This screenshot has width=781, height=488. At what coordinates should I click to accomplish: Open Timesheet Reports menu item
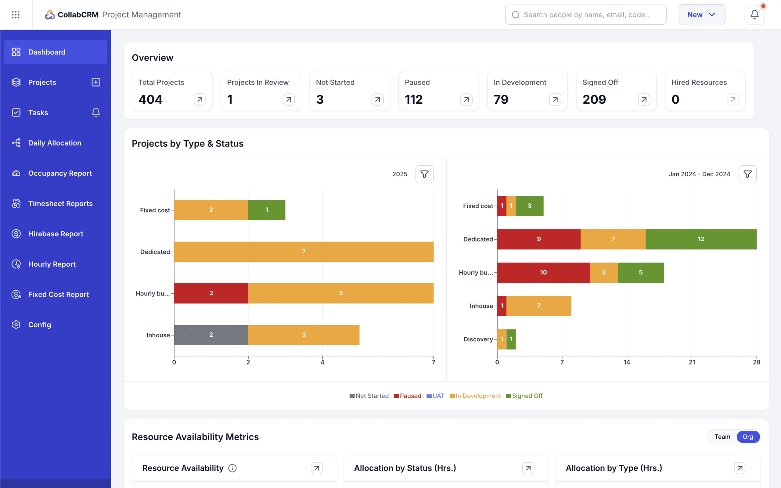coord(60,204)
